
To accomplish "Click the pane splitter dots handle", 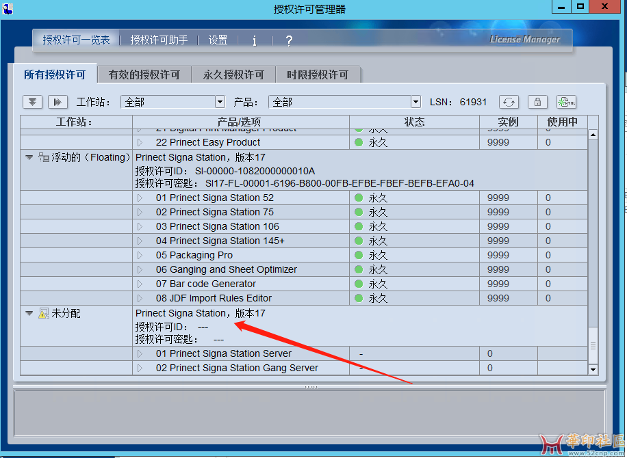I will click(x=311, y=386).
